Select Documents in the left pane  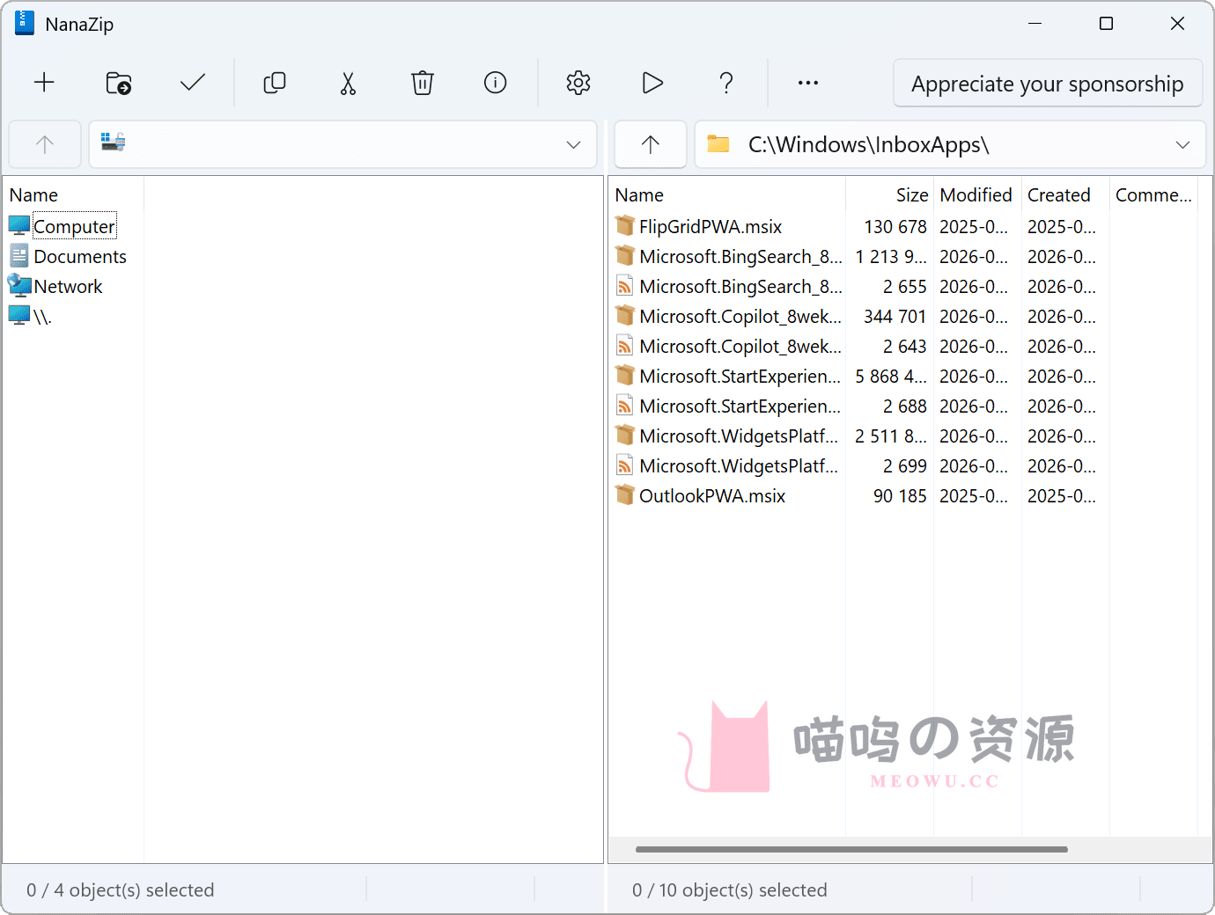point(80,257)
